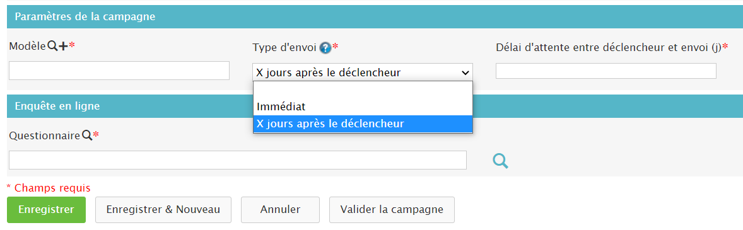743x230 pixels.
Task: Click the large teal search icon
Action: click(x=500, y=161)
